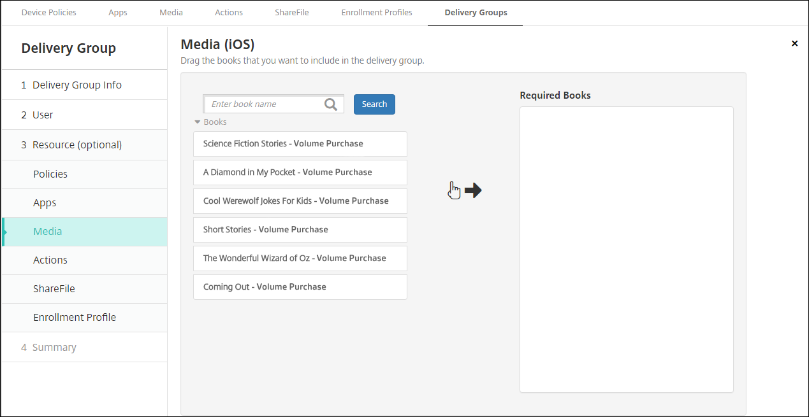
Task: Select Delivery Group Info step
Action: pos(77,85)
